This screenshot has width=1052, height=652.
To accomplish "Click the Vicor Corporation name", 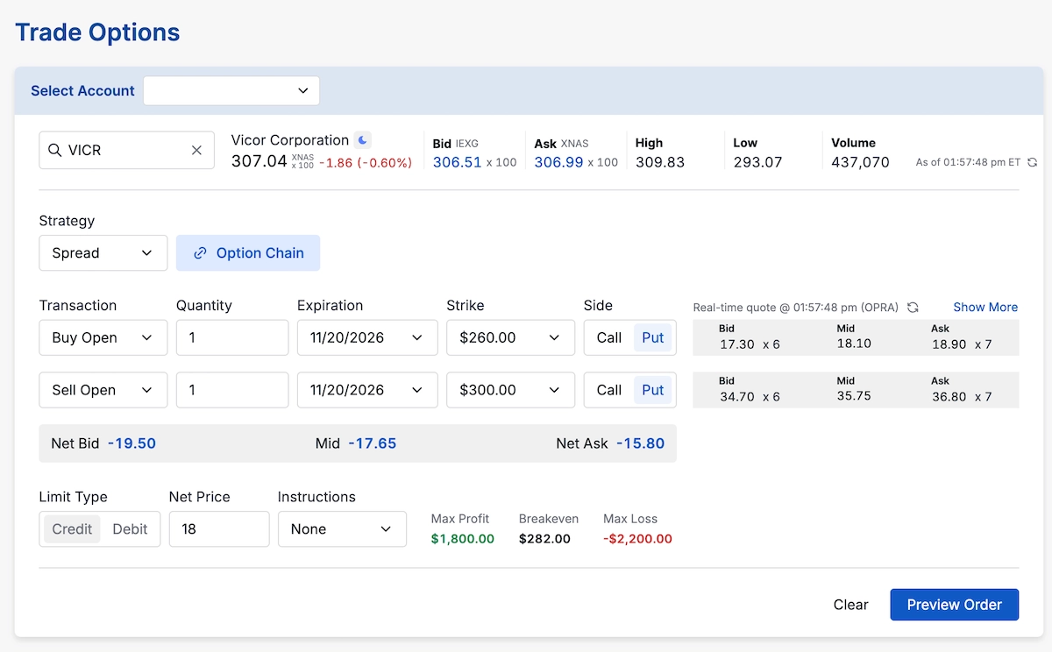I will pos(290,140).
